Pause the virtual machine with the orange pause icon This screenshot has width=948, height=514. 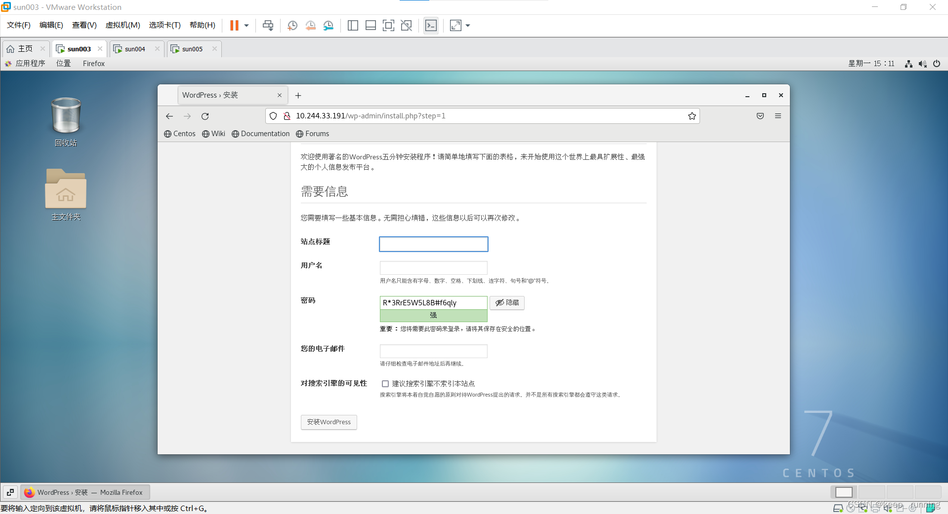[234, 25]
